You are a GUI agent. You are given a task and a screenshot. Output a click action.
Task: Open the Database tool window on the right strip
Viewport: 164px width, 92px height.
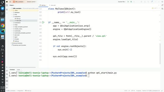coord(162,9)
